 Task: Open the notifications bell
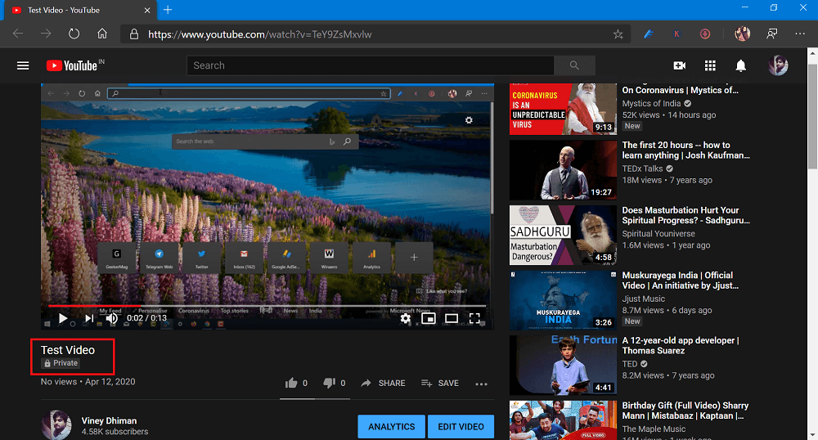pos(741,65)
